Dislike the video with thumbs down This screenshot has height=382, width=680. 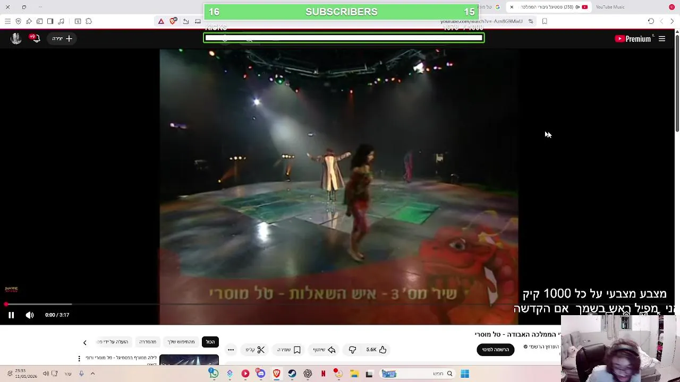click(352, 350)
